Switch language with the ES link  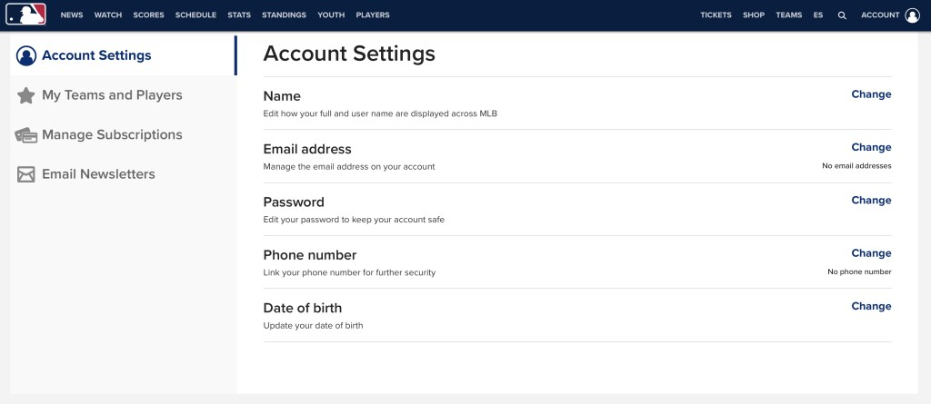(818, 15)
